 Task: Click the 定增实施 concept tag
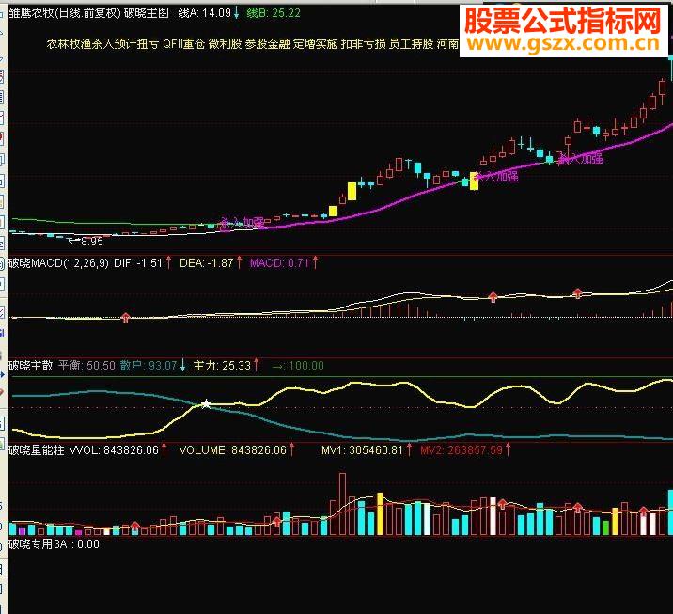coord(316,44)
